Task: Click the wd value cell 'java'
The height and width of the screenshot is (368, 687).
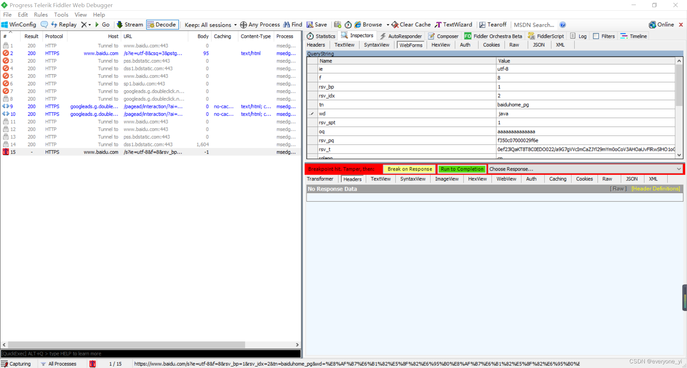Action: [x=585, y=114]
